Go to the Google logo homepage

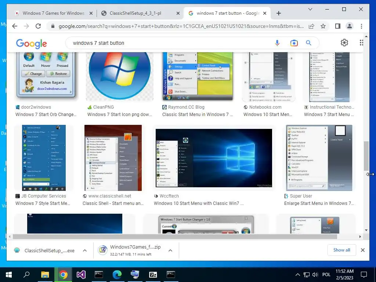click(x=32, y=44)
